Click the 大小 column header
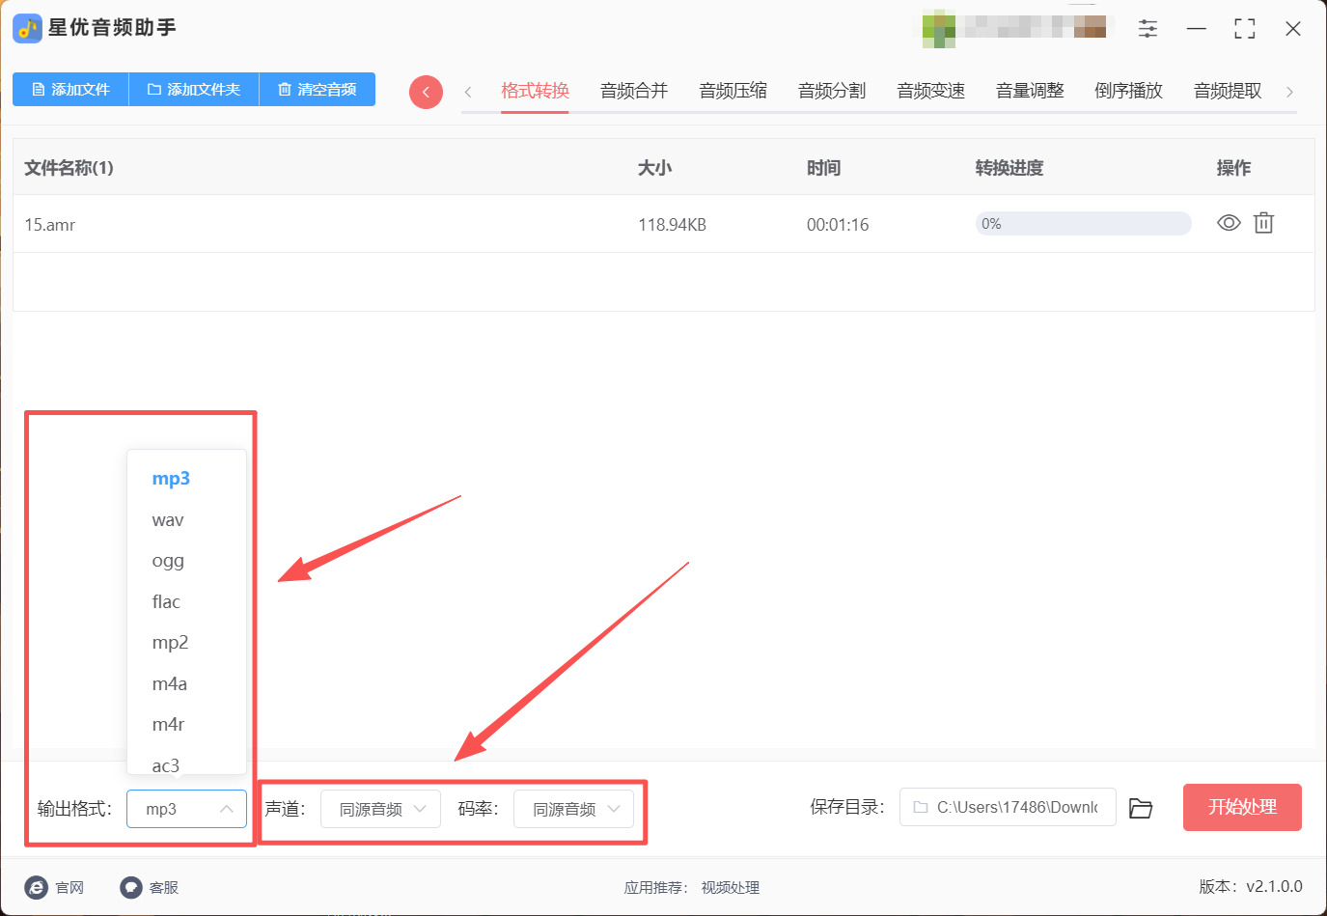Screen dimensions: 1327x916 tap(654, 168)
